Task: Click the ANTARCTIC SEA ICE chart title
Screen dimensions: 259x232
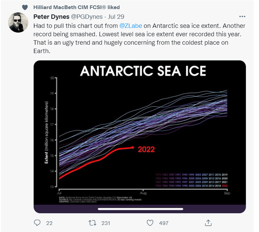Action: pos(143,71)
